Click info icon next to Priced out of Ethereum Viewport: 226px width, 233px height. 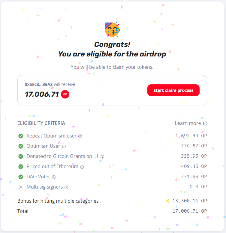[x=82, y=167]
